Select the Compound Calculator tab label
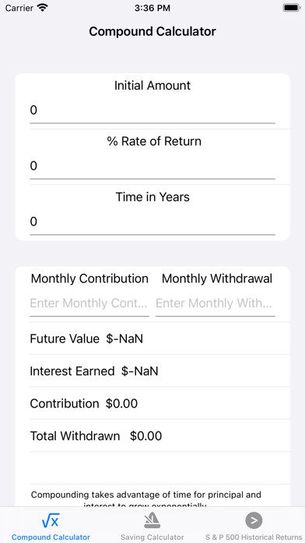 (x=51, y=537)
